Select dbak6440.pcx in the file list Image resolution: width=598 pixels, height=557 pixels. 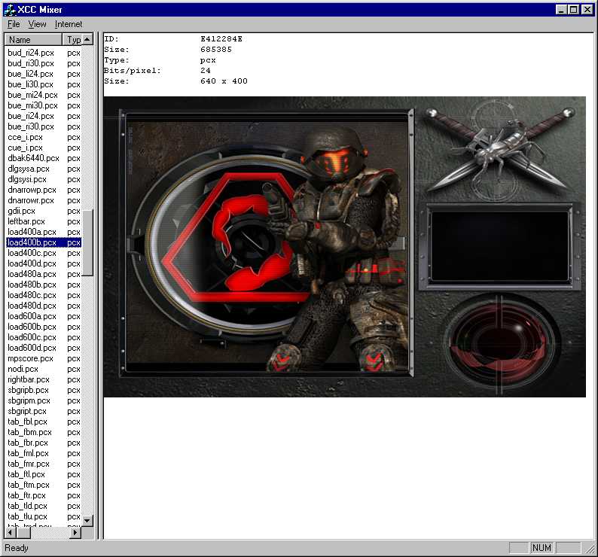tap(33, 158)
